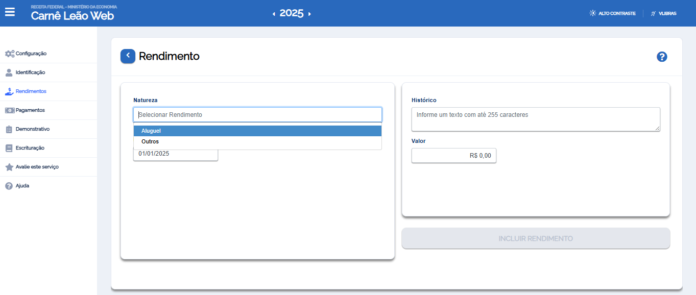Click the Pagamentos money icon
696x295 pixels.
click(x=10, y=110)
